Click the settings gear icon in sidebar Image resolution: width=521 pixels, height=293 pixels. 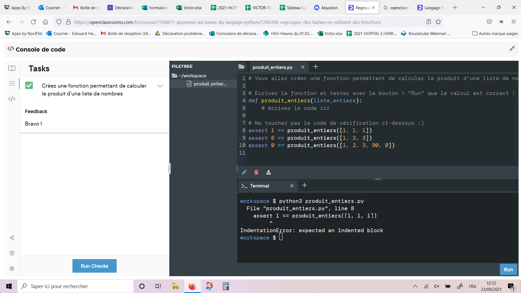12,268
